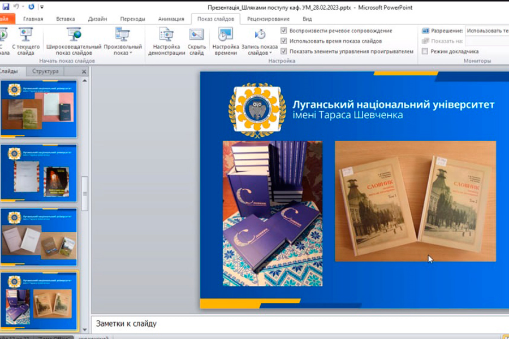Click the Undo arrow icon
This screenshot has height=339, width=509.
[x=16, y=7]
